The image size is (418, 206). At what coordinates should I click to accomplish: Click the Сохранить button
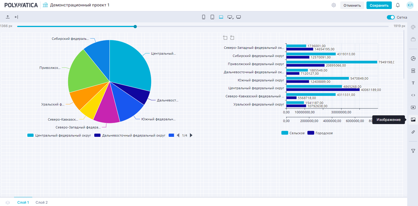[x=379, y=5]
